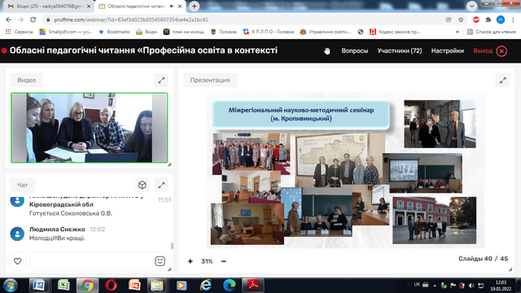This screenshot has width=521, height=293.
Task: Open Opera from the taskbar
Action: pos(111,286)
